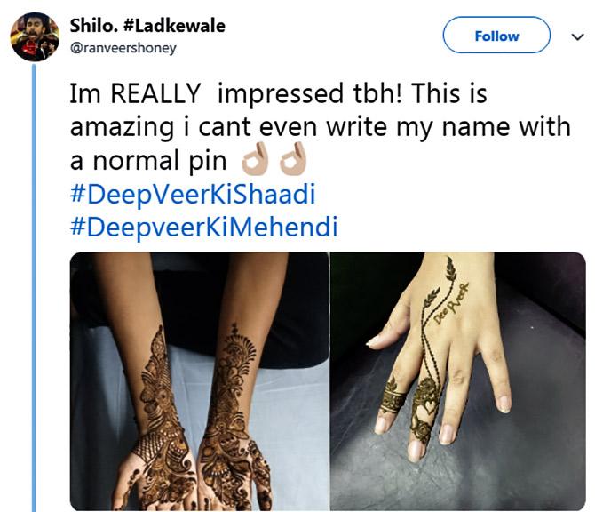The width and height of the screenshot is (595, 512).
Task: Click the first OK hand emoji
Action: pyautogui.click(x=255, y=159)
